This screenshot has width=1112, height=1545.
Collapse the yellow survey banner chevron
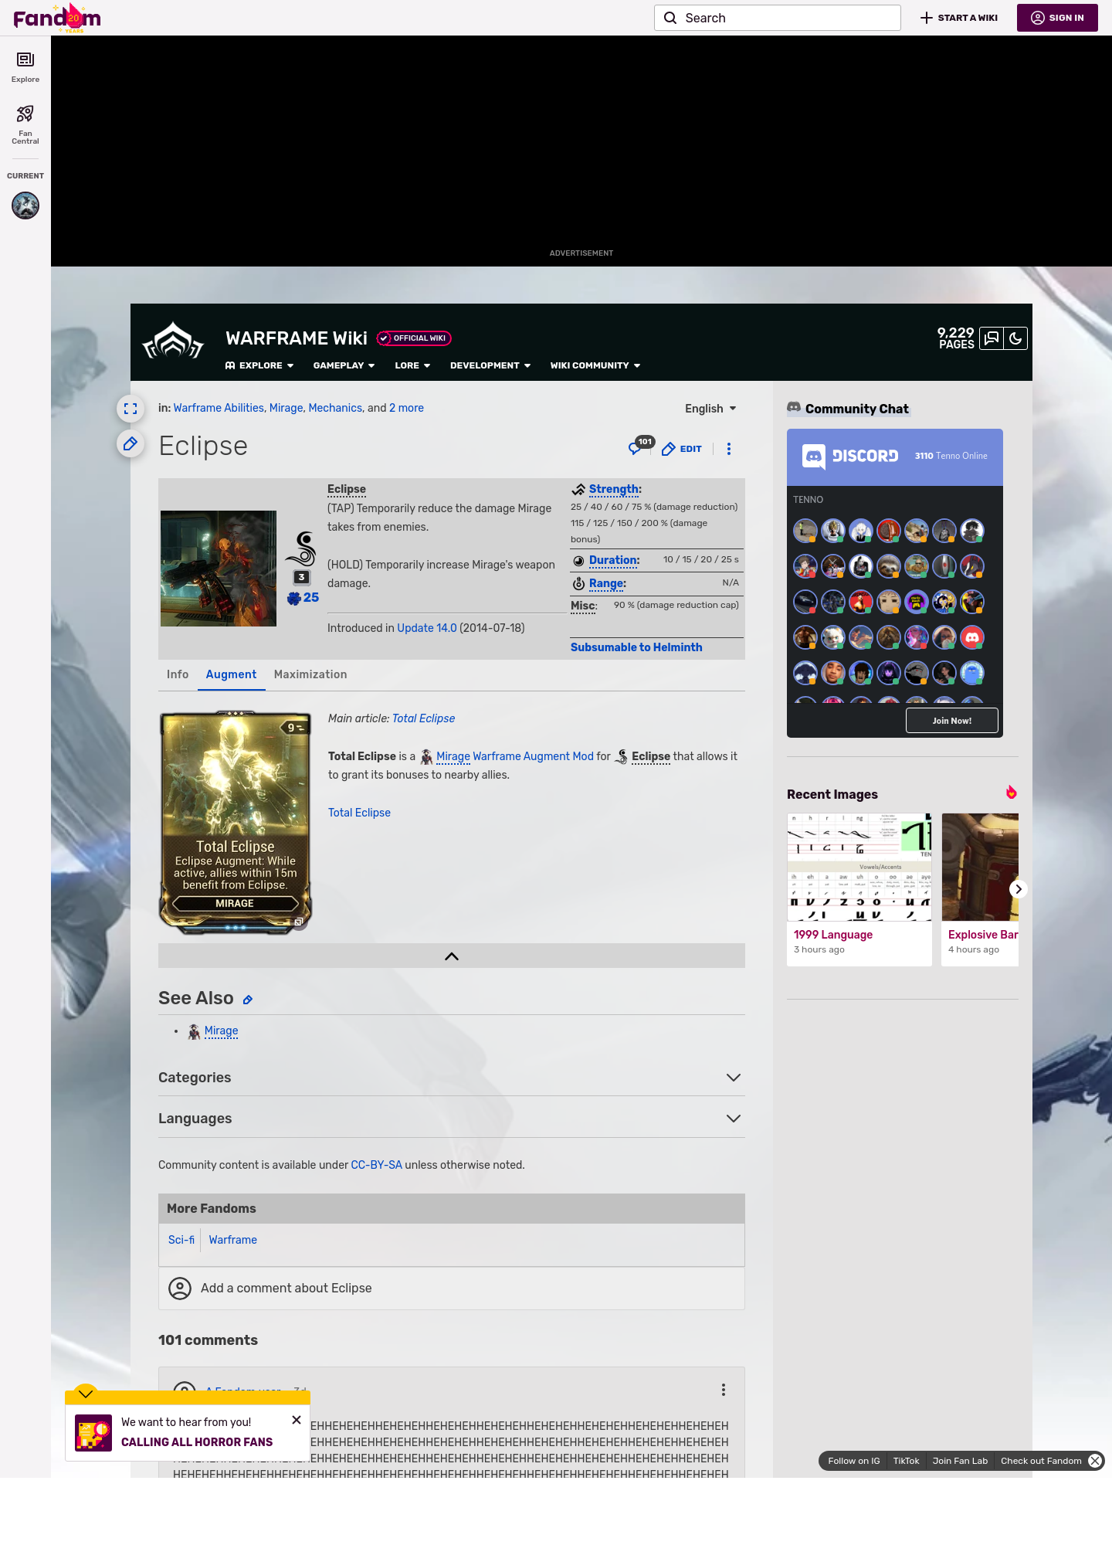86,1394
